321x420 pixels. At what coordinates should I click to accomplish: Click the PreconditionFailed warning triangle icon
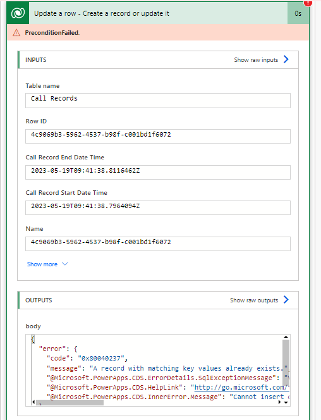point(16,33)
